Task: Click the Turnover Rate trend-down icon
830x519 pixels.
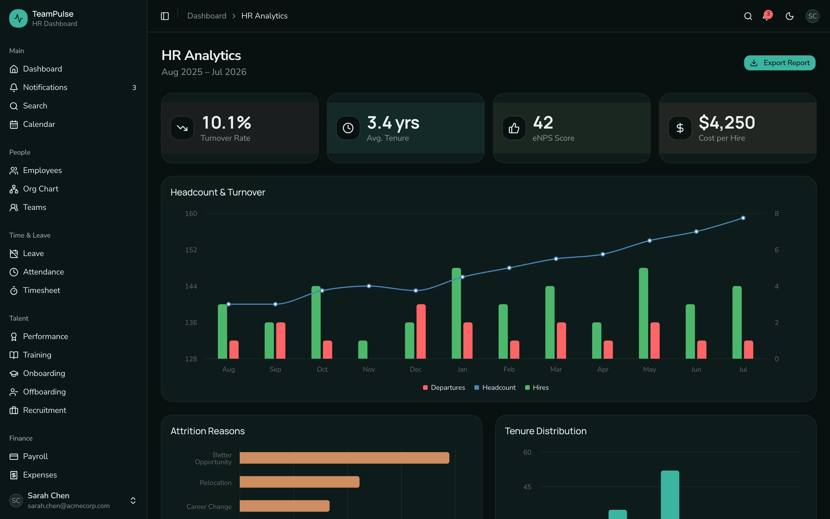Action: 182,128
